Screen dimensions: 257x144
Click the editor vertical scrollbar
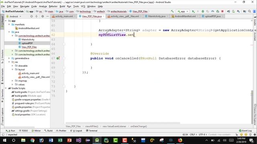252,107
